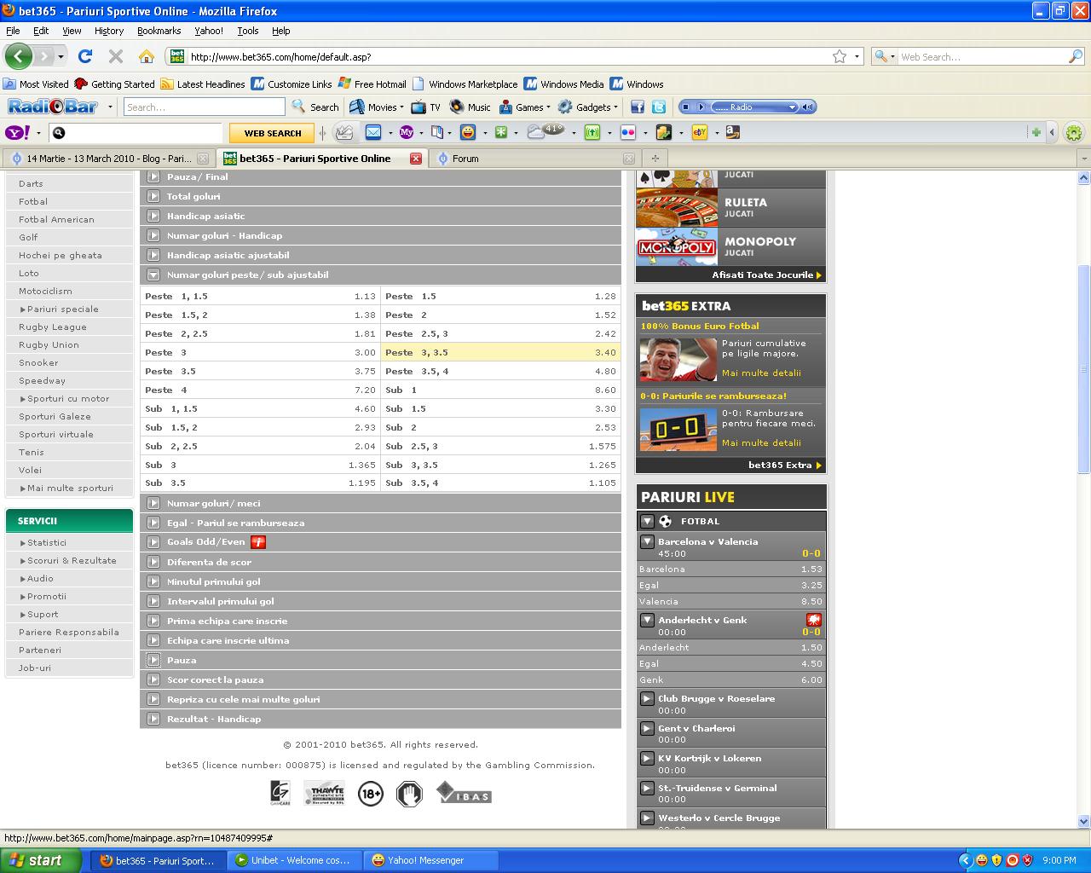Screen dimensions: 1091x873
Task: Click the green plus icon on Yahoo toolbar
Action: pyautogui.click(x=1036, y=132)
